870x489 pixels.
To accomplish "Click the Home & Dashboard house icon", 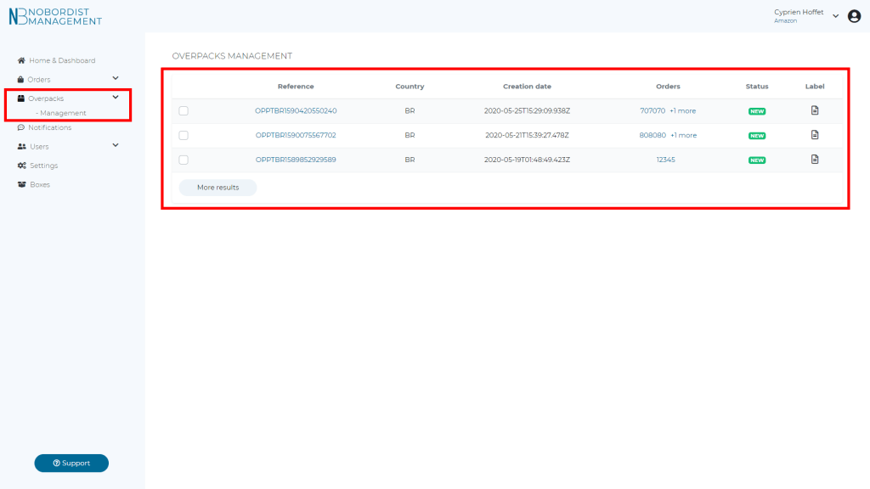I will tap(21, 60).
